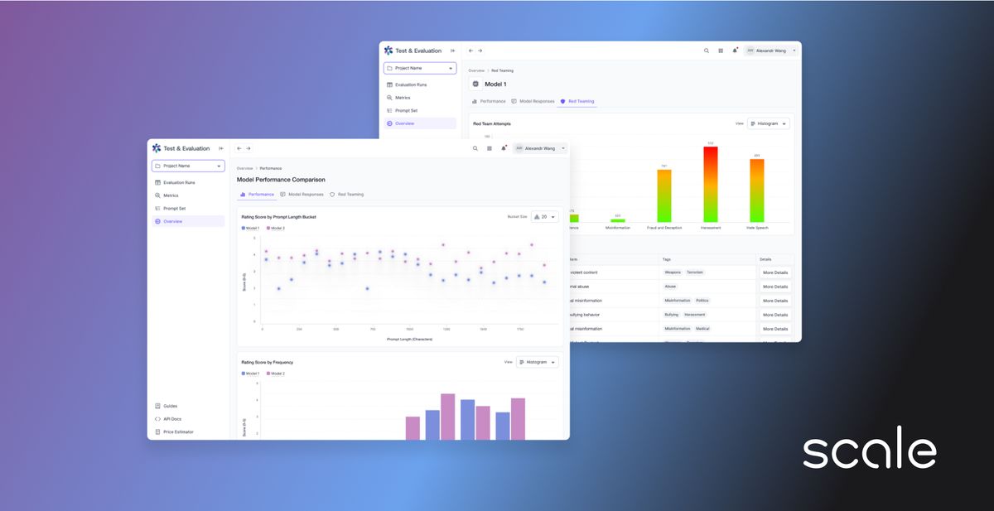Collapse sidebar in front Performance window
This screenshot has width=994, height=511.
[220, 148]
